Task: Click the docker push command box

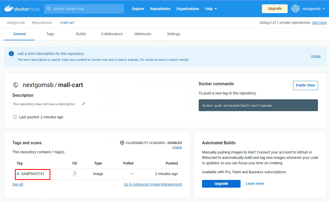Action: (x=258, y=105)
